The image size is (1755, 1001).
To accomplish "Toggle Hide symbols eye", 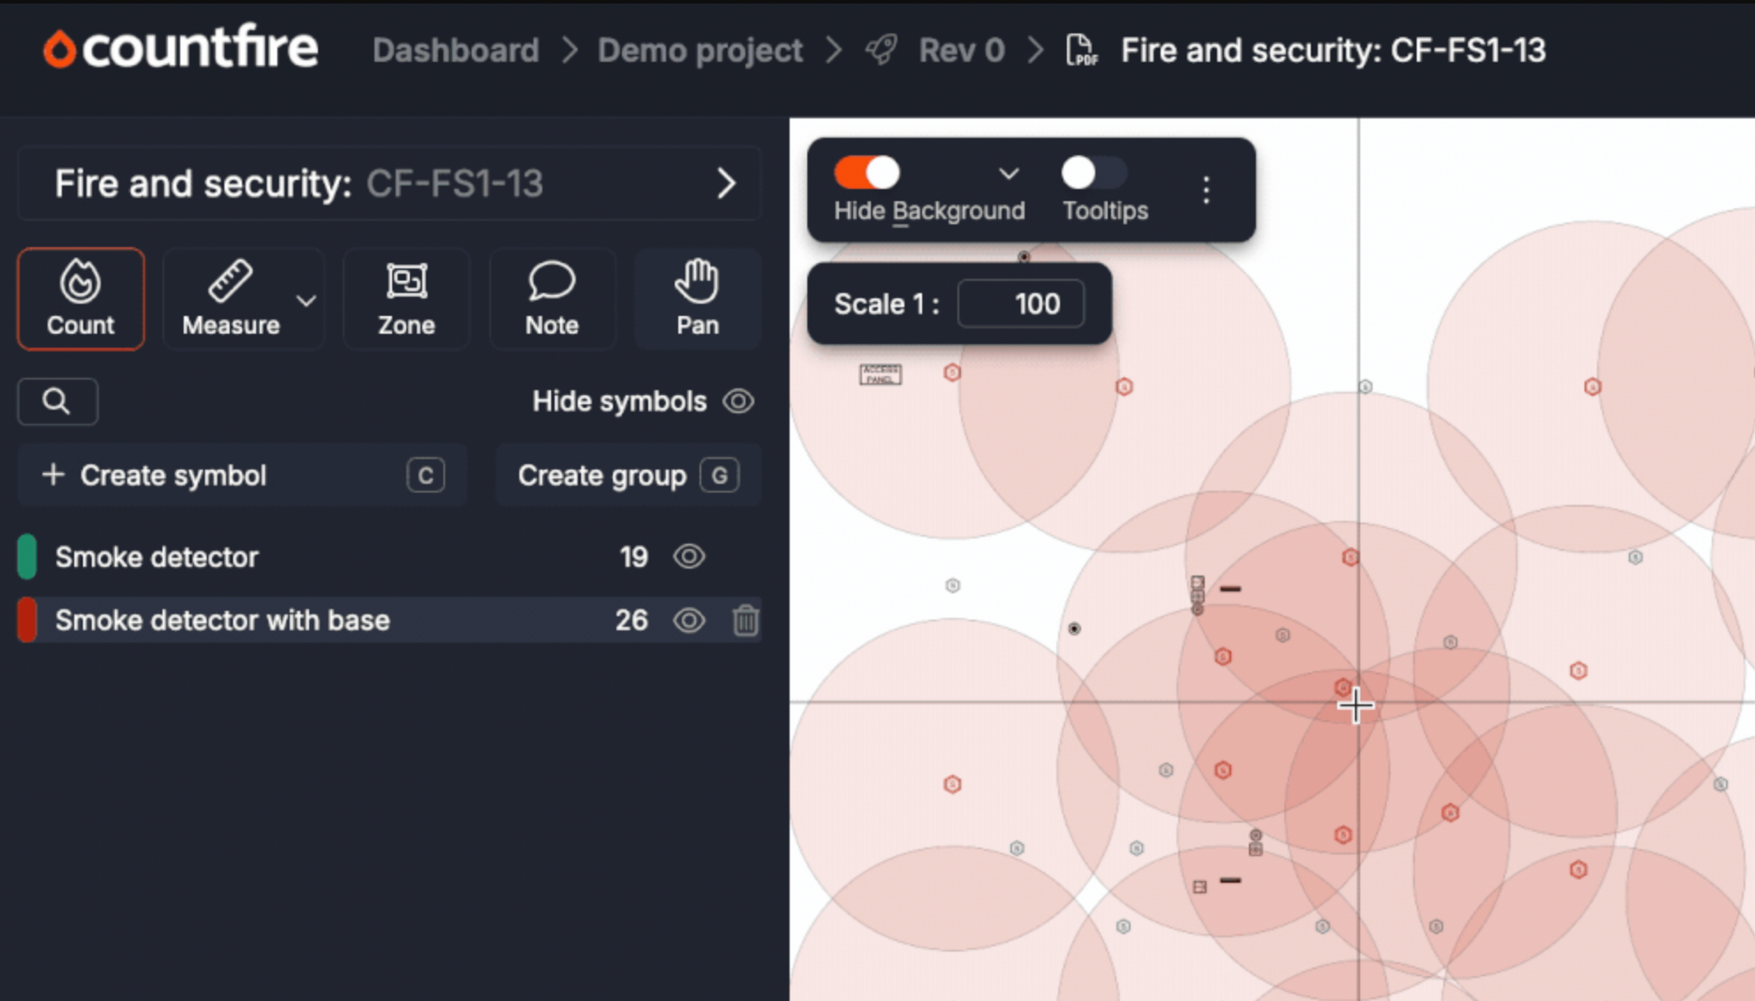I will (x=738, y=402).
